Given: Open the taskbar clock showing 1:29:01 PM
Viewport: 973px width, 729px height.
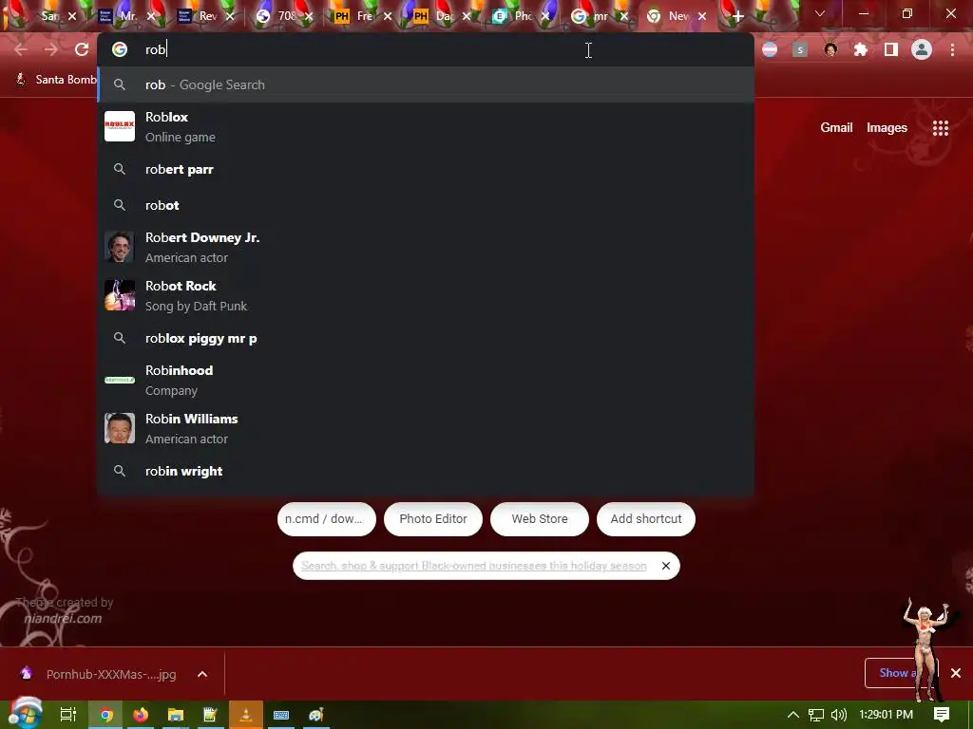Looking at the screenshot, I should [x=886, y=715].
